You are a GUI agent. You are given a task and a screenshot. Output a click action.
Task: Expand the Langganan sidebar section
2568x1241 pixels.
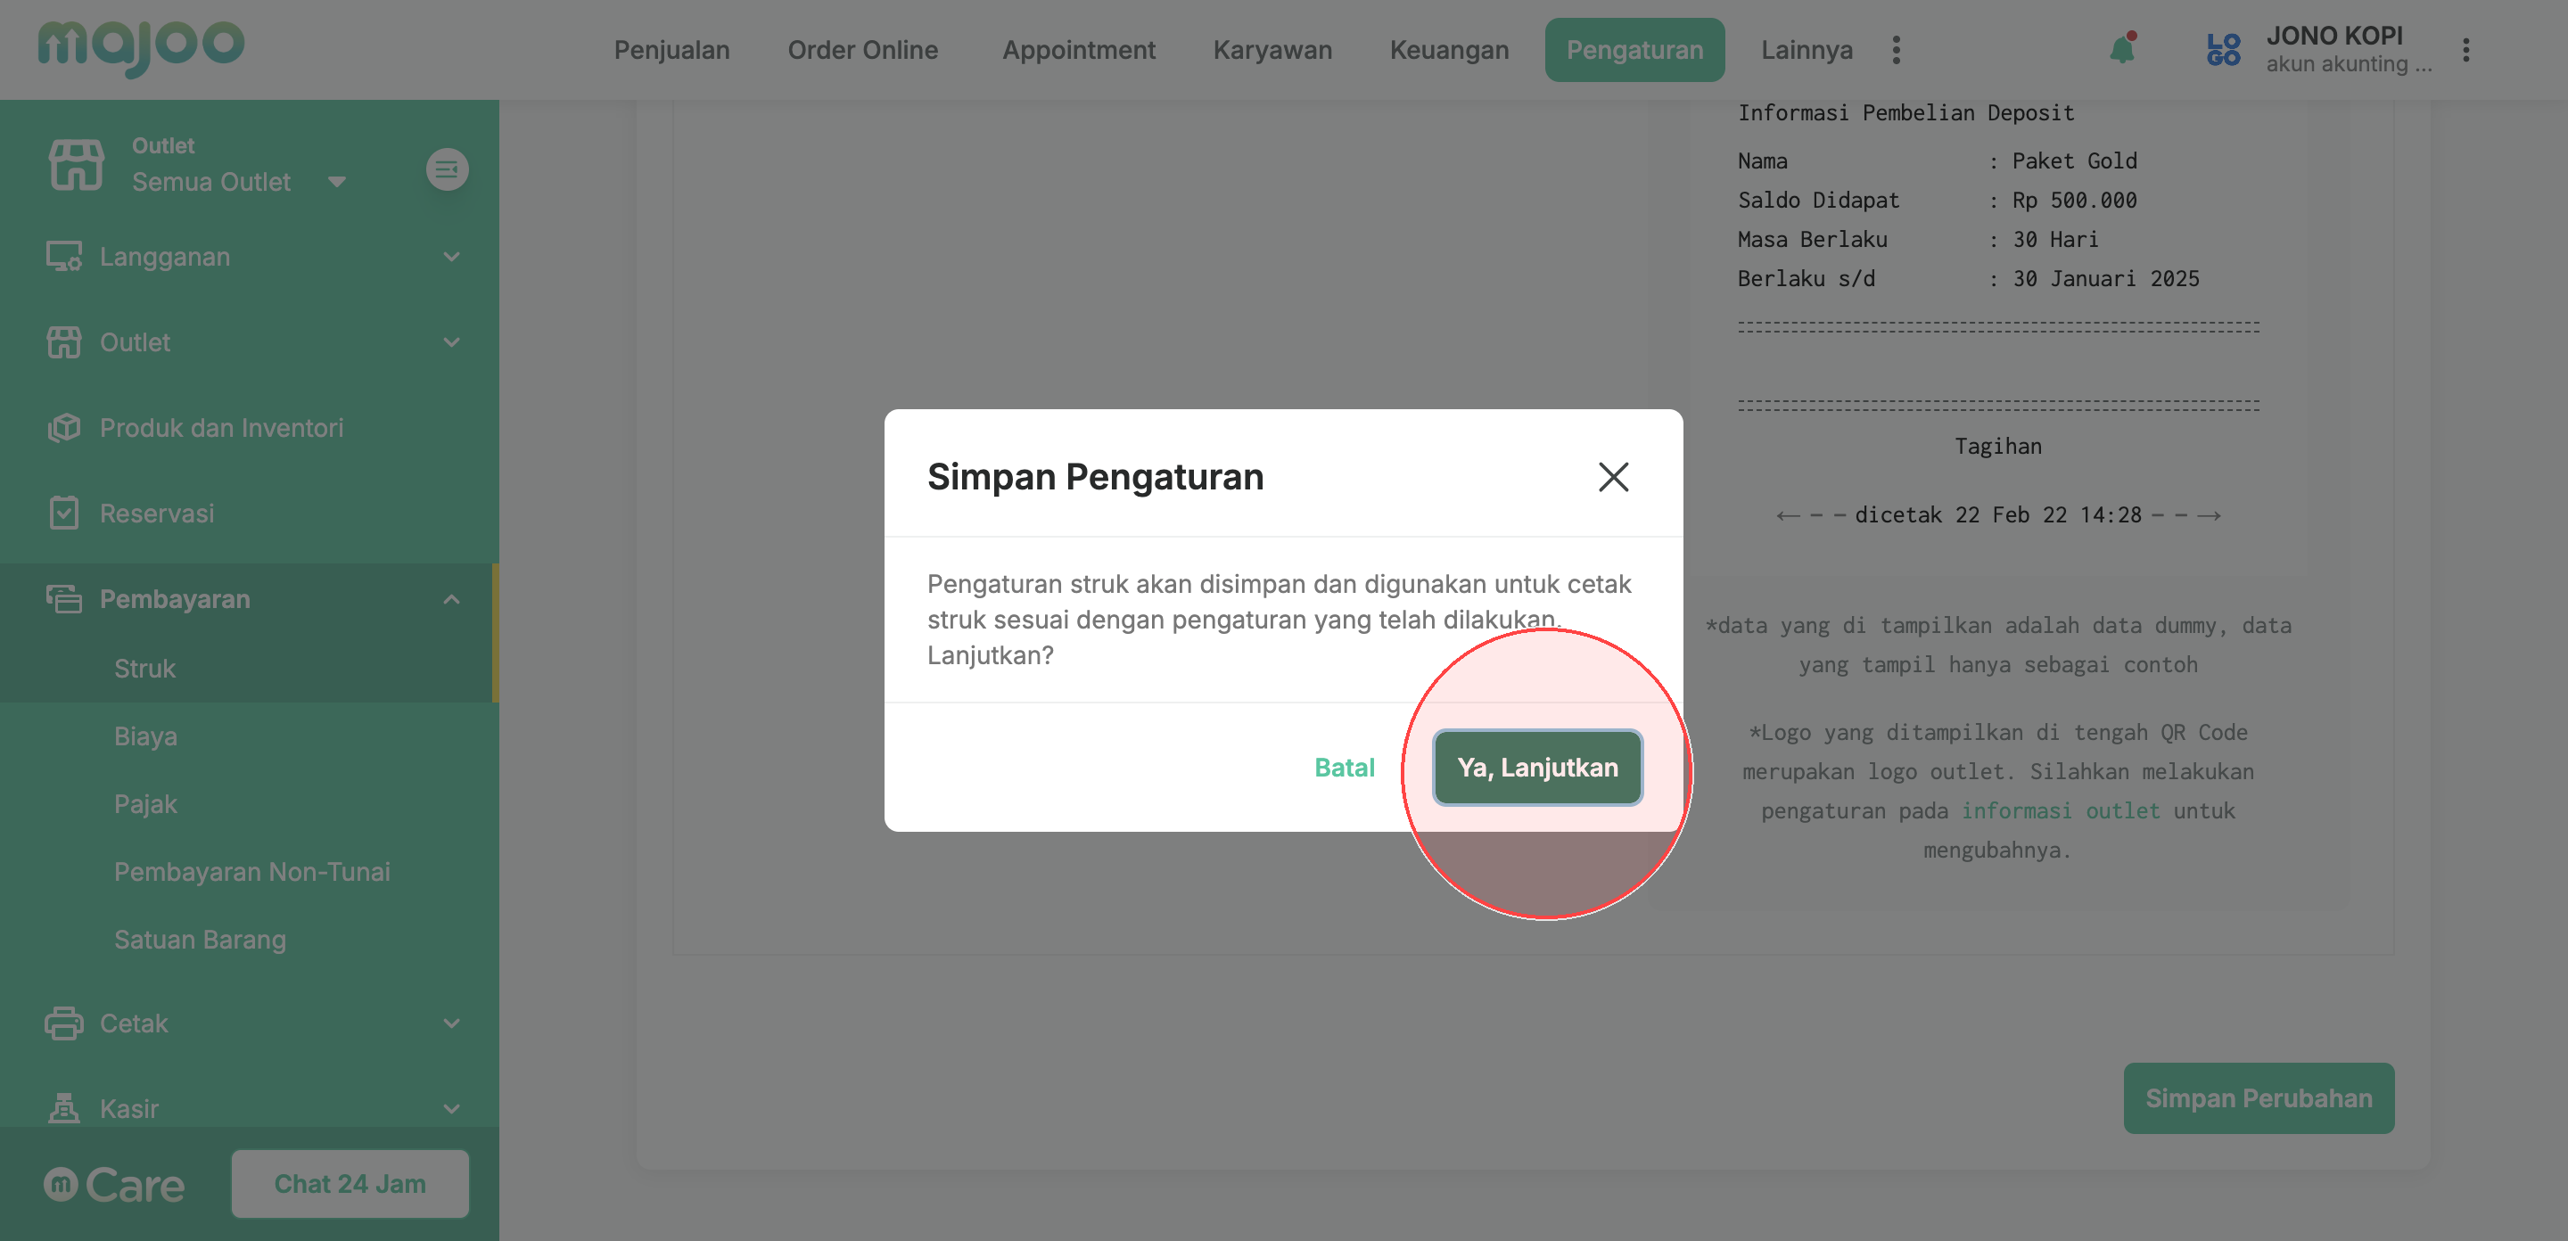pos(451,257)
